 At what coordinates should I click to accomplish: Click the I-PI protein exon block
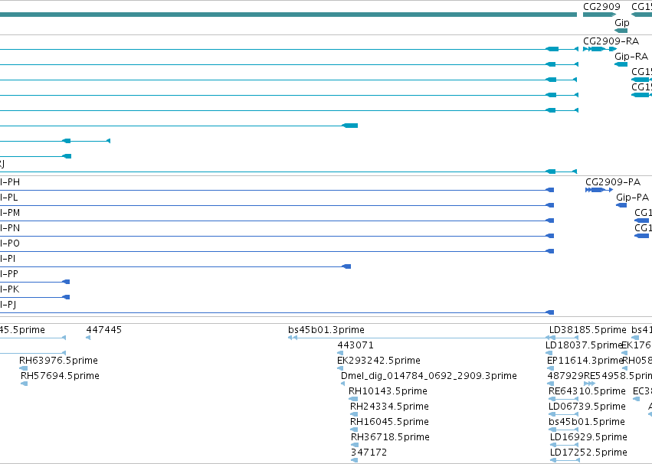tap(346, 266)
